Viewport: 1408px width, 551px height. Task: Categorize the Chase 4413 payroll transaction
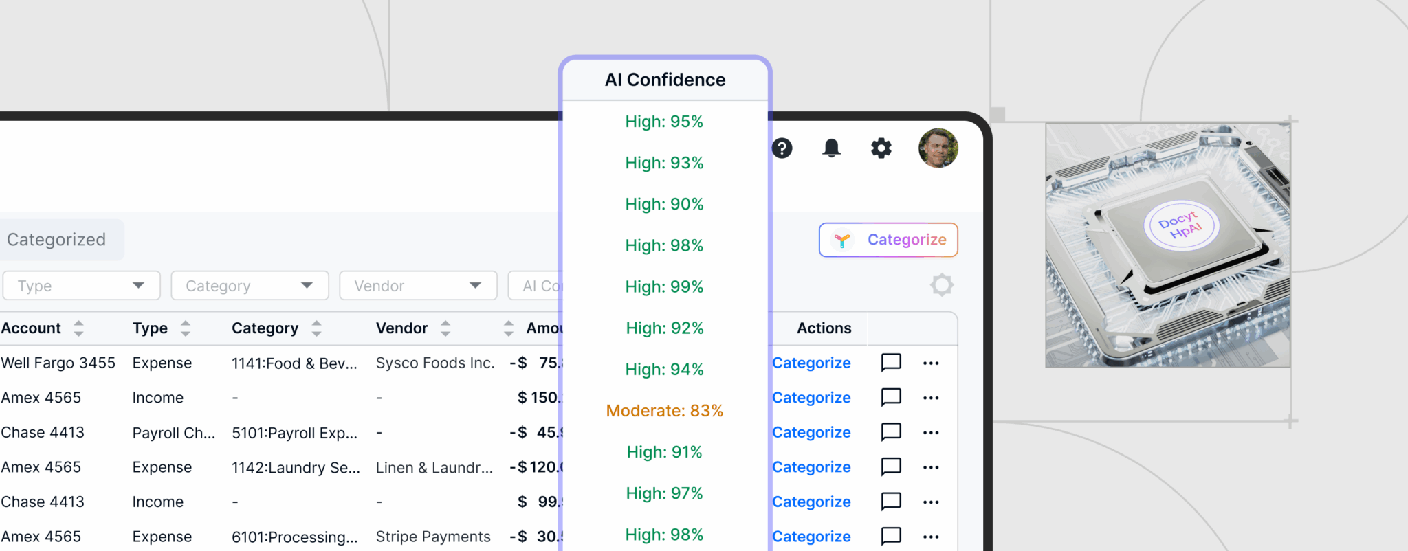[x=811, y=432]
